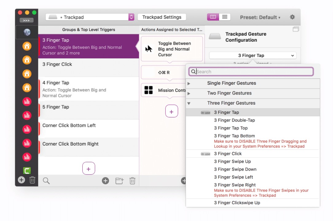Image resolution: width=333 pixels, height=221 pixels.
Task: Switch to the list view toggle
Action: tap(225, 17)
